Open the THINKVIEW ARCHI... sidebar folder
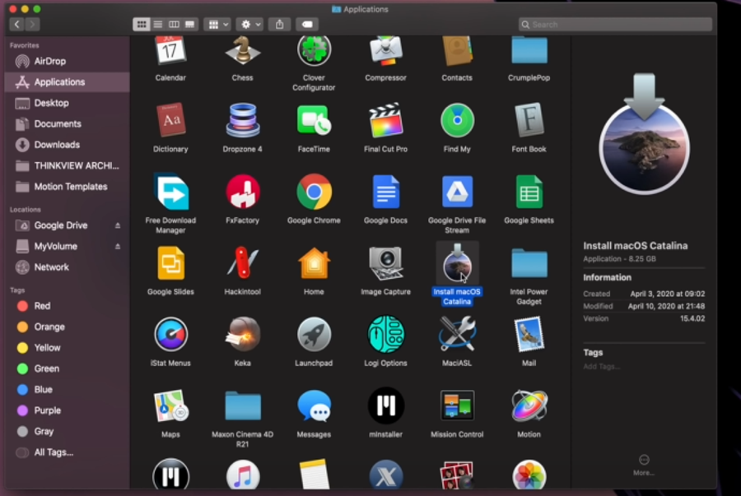 pyautogui.click(x=68, y=165)
